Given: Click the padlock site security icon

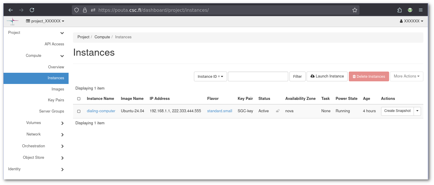Looking at the screenshot, I should pos(85,10).
